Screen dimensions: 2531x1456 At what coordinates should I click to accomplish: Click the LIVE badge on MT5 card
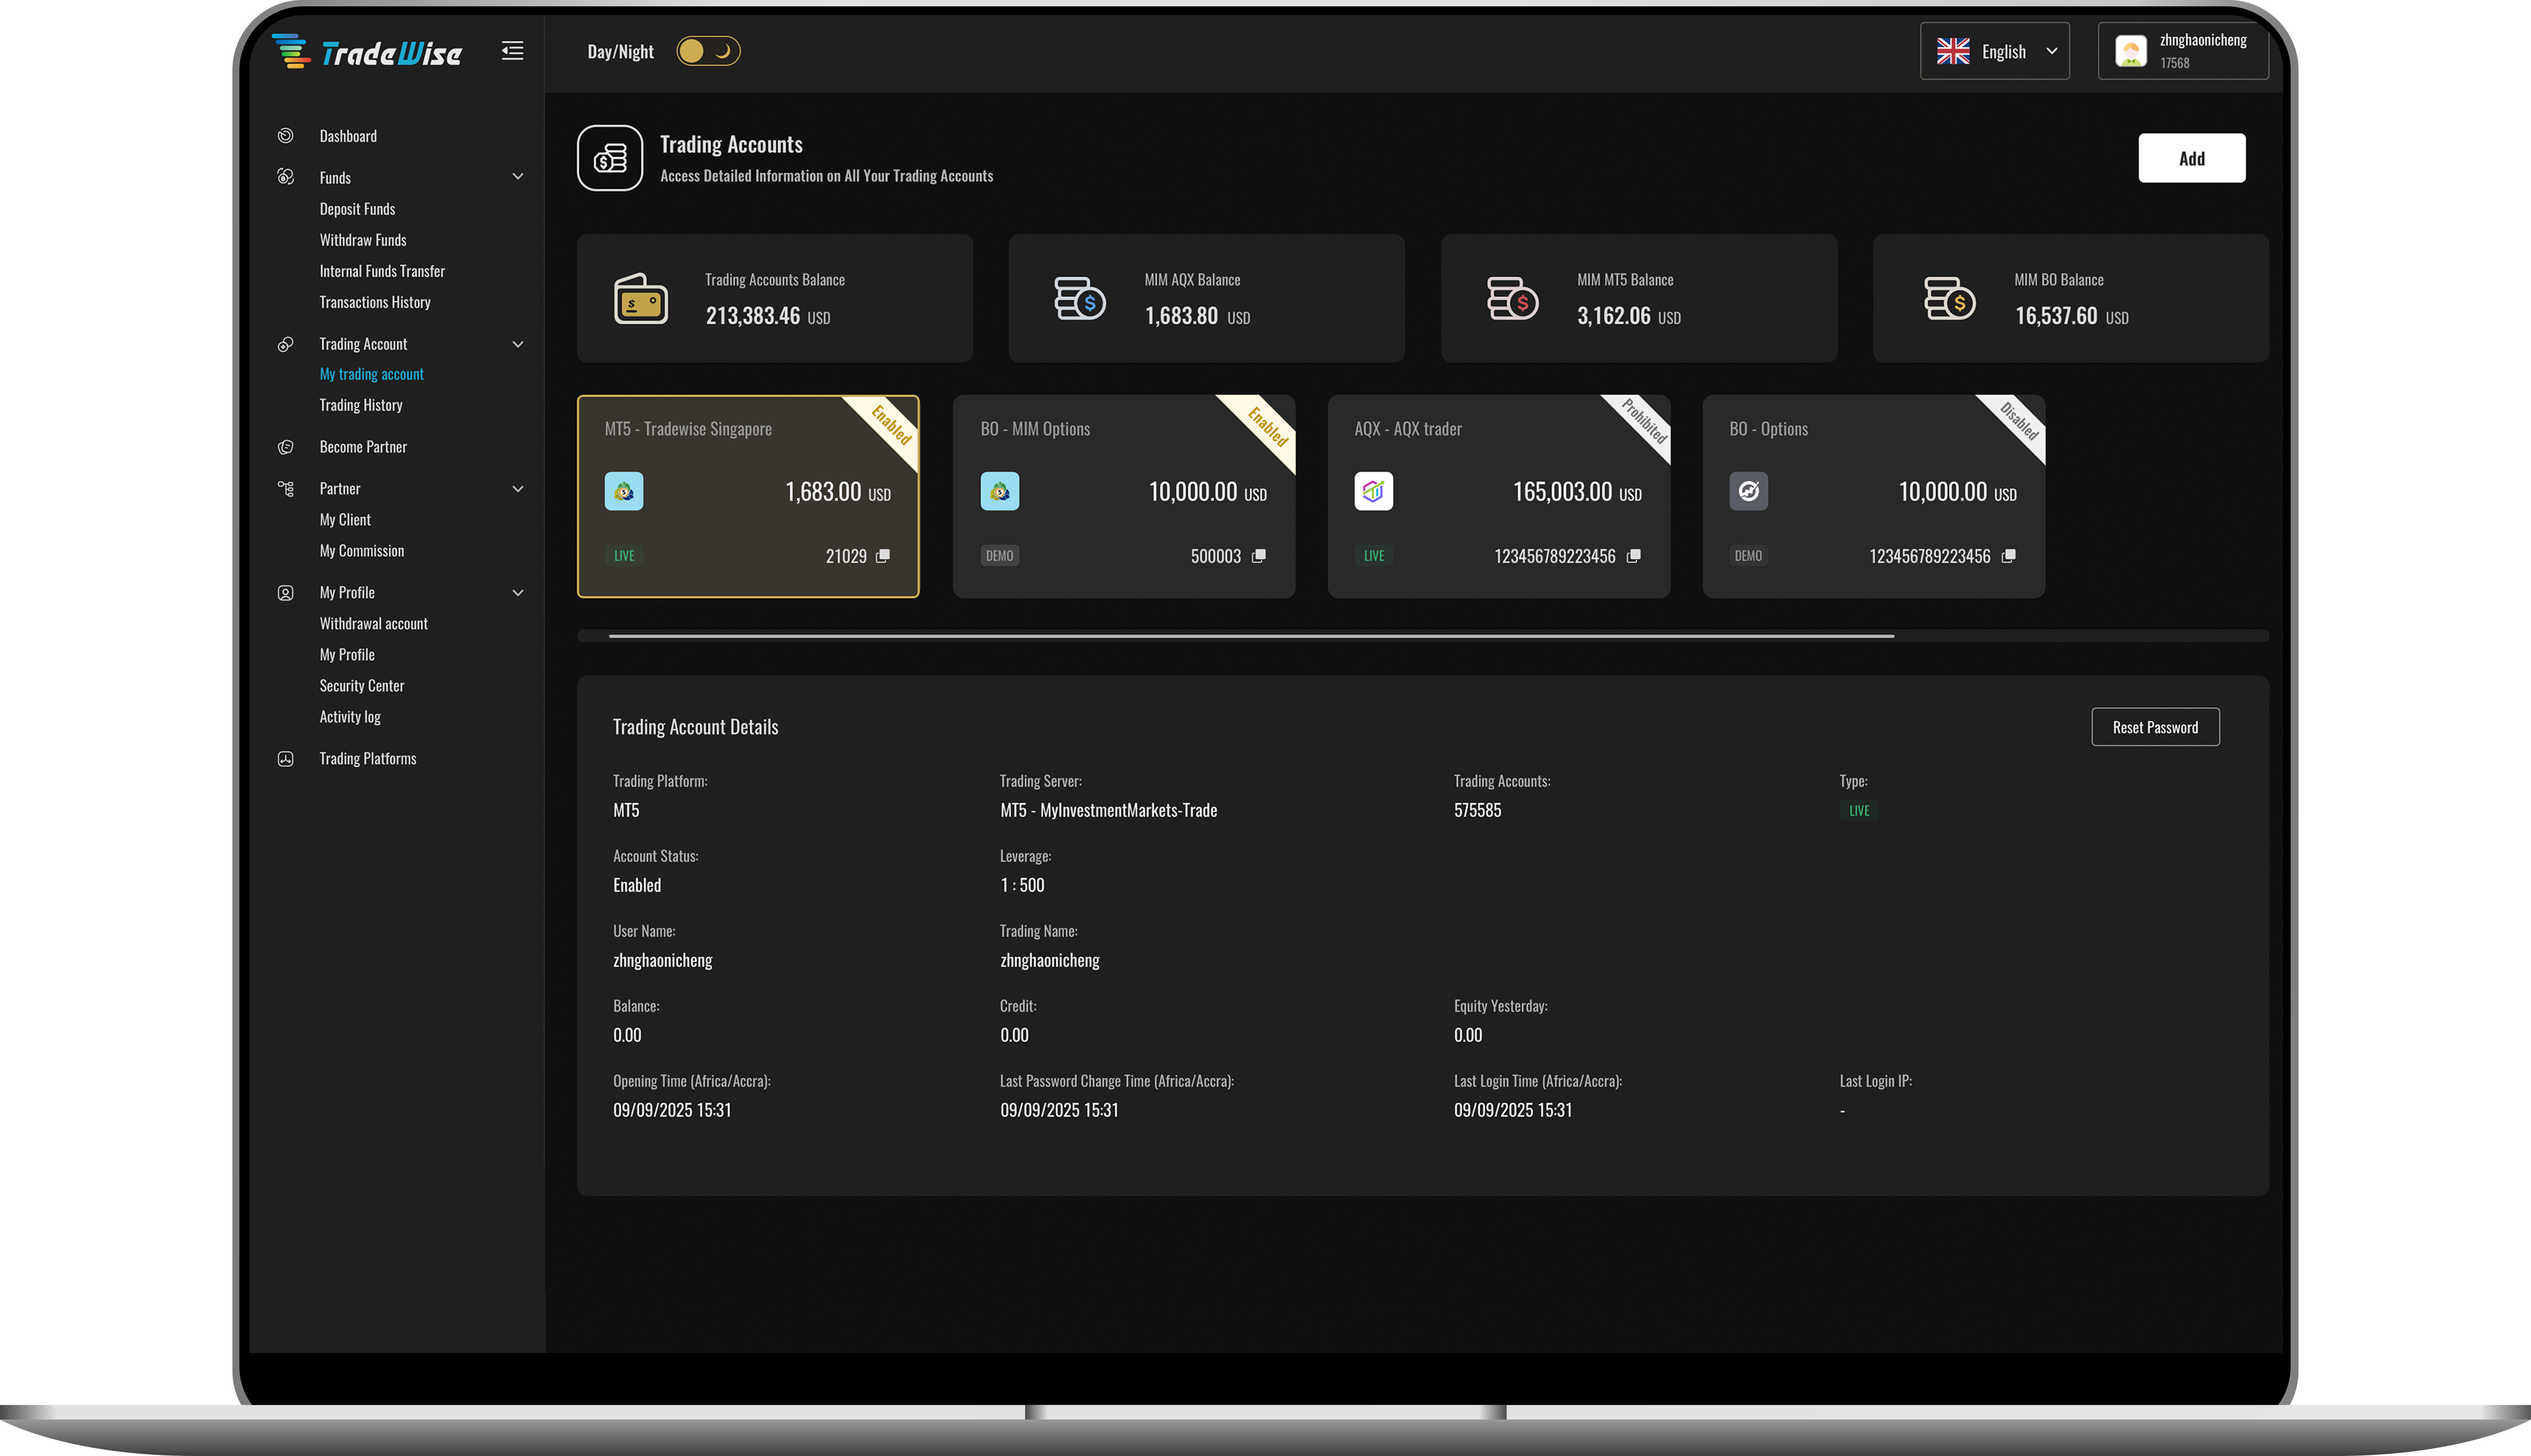pyautogui.click(x=624, y=555)
